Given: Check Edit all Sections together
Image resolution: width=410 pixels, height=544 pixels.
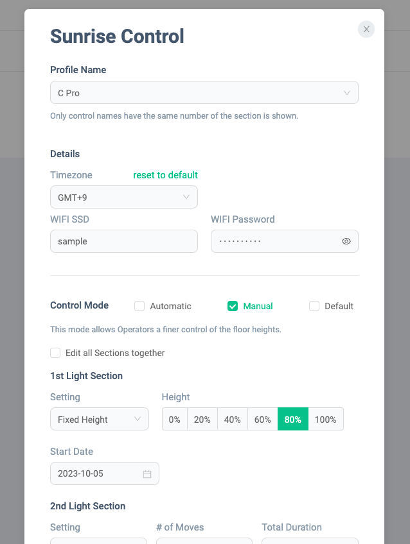Looking at the screenshot, I should pyautogui.click(x=55, y=353).
